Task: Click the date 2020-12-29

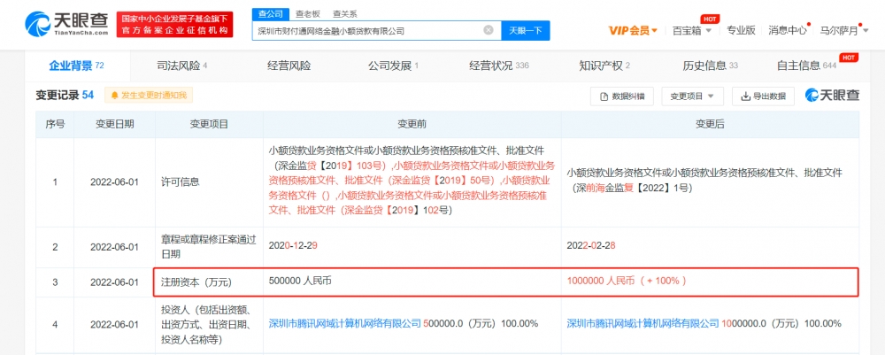Action: coord(292,247)
